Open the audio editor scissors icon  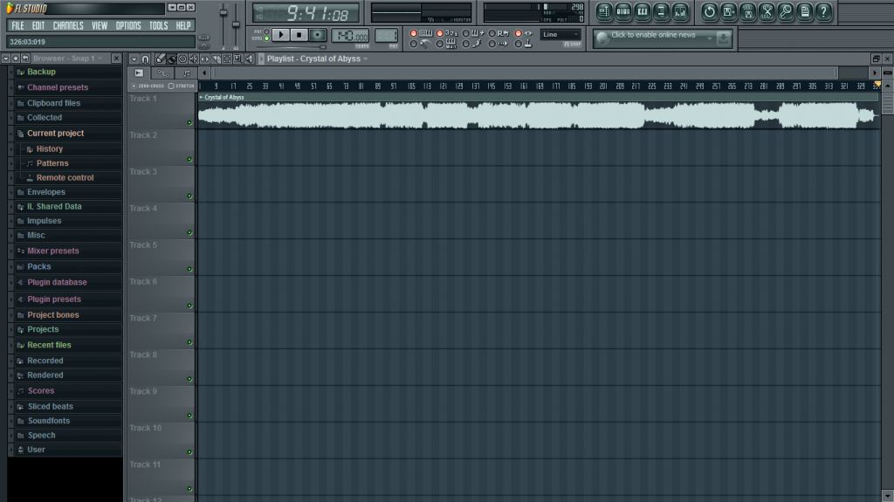coord(767,11)
